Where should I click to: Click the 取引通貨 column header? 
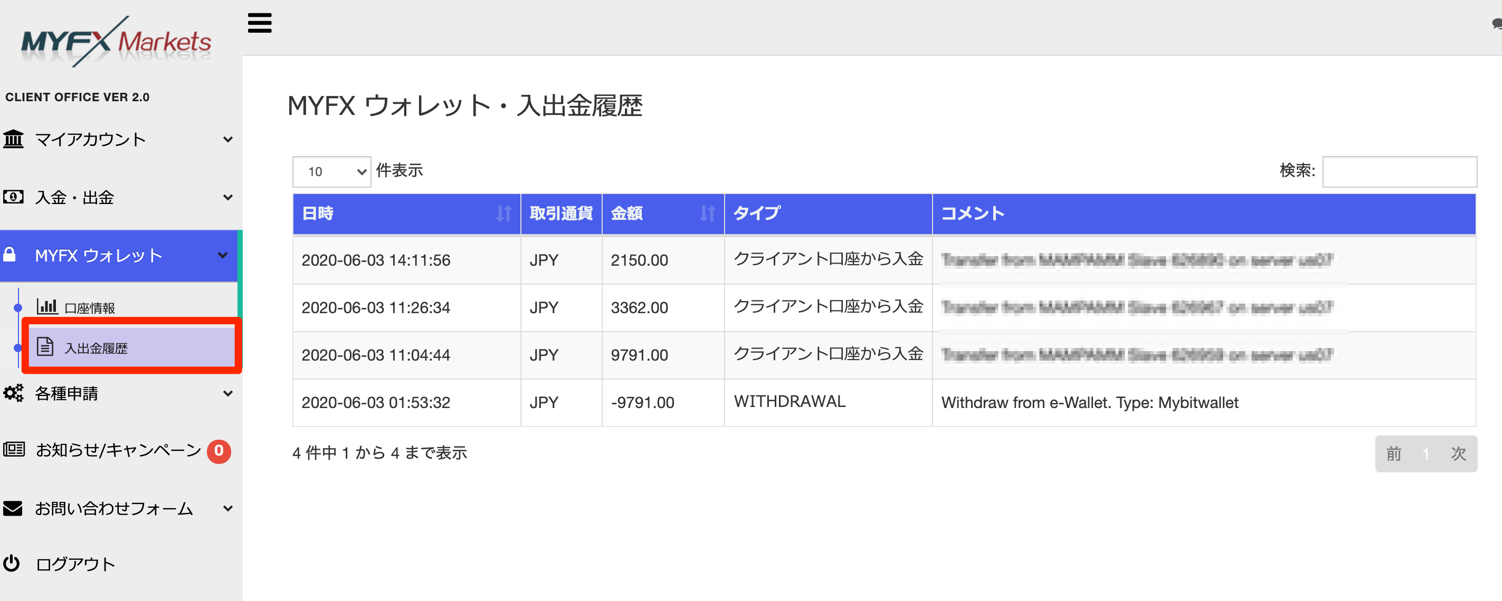561,214
